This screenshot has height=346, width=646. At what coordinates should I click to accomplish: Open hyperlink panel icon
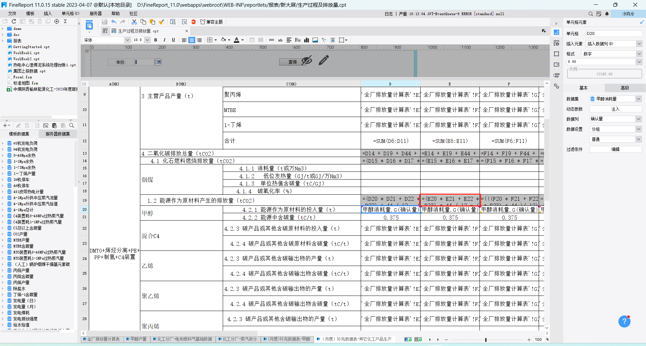pyautogui.click(x=557, y=86)
